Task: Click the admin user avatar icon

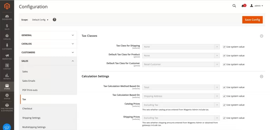Action: [252, 6]
